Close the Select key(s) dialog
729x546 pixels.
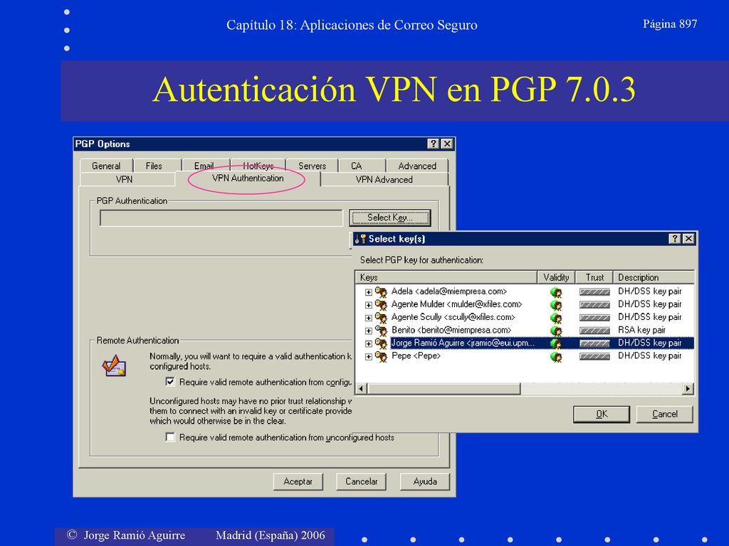coord(688,239)
